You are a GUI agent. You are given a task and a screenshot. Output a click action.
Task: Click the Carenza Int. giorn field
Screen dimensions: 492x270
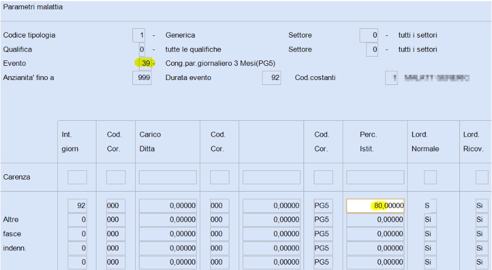tap(77, 177)
